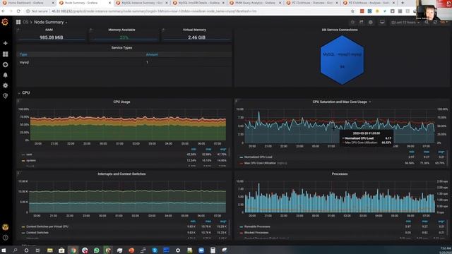Star this Node Summary dashboard
The width and height of the screenshot is (452, 254).
(x=352, y=22)
